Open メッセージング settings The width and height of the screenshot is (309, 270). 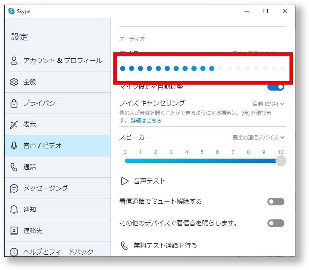pos(58,188)
